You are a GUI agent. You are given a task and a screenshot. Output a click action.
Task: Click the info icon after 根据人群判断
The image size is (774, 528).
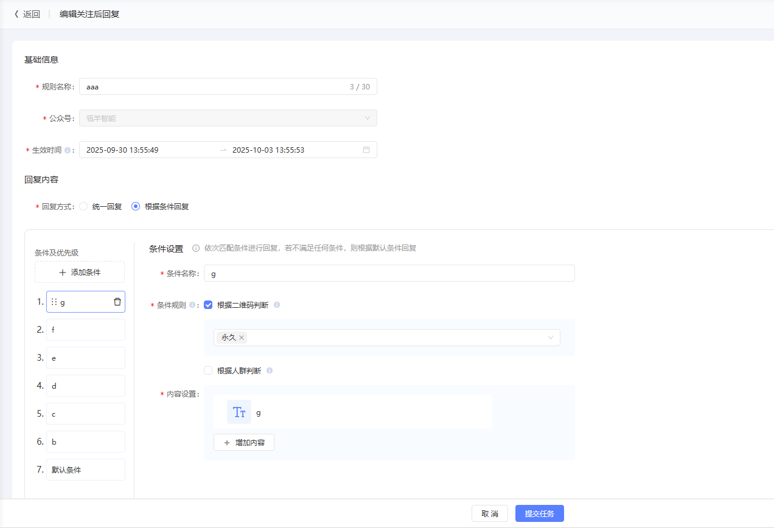click(x=270, y=370)
